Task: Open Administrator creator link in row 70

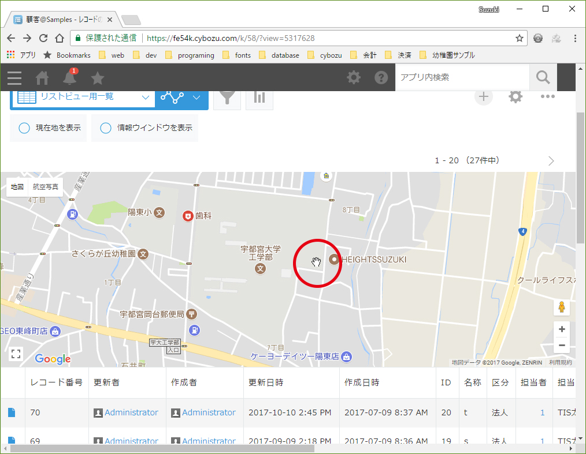Action: (209, 412)
